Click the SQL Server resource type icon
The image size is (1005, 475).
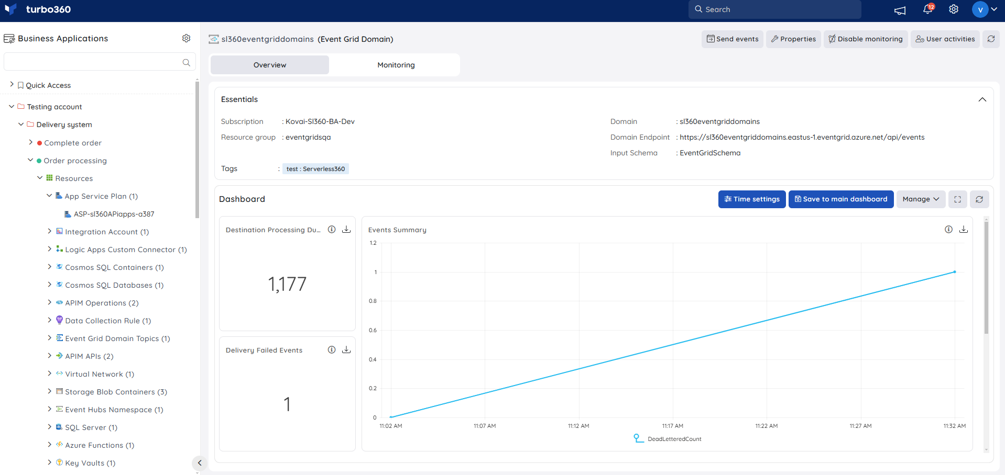click(x=60, y=427)
